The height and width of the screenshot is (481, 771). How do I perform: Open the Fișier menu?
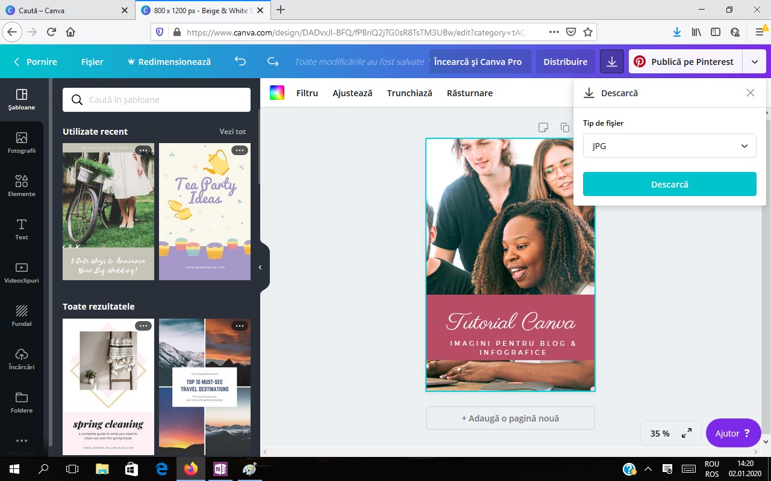(92, 61)
